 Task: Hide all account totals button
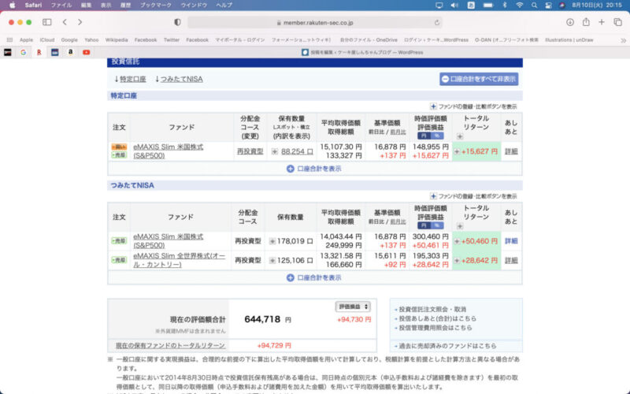(479, 79)
